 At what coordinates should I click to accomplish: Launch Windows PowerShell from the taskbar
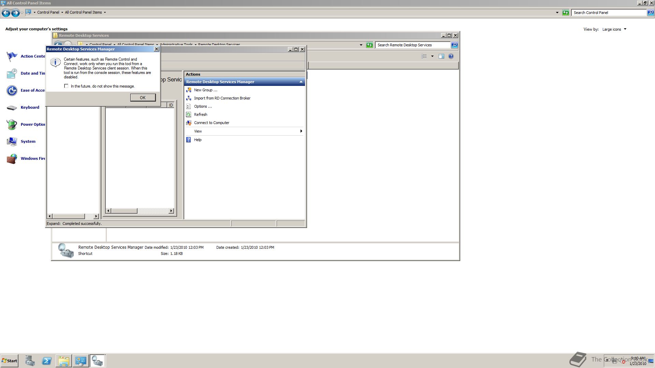click(x=47, y=361)
